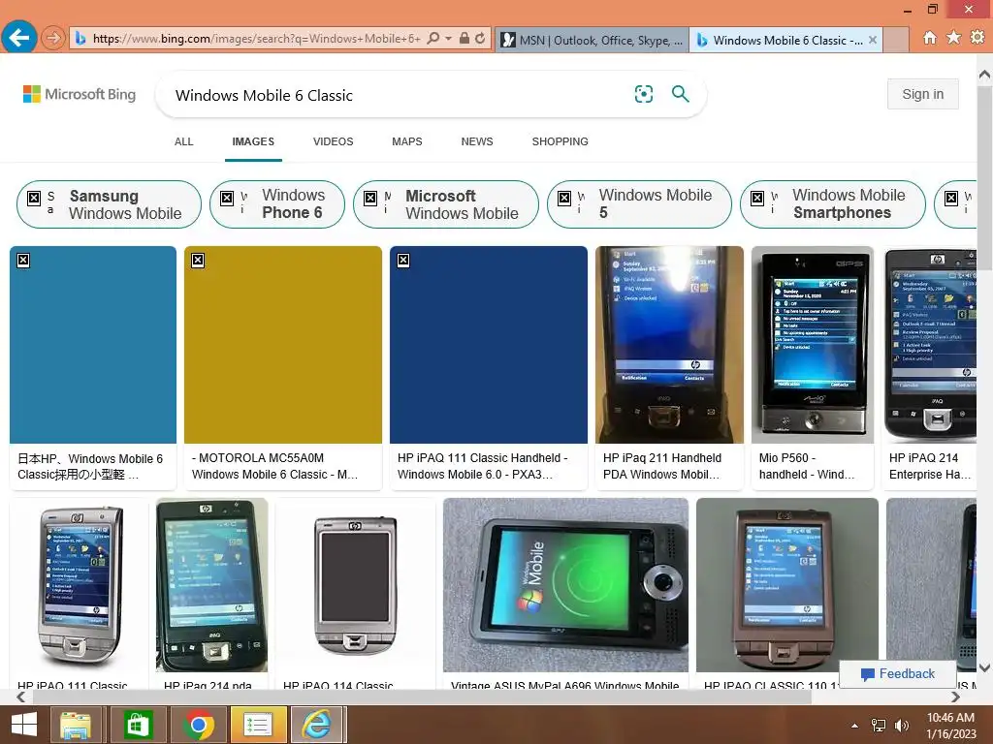The width and height of the screenshot is (993, 744).
Task: Close the Windows Mobile 6 Classic browser tab
Action: click(873, 40)
